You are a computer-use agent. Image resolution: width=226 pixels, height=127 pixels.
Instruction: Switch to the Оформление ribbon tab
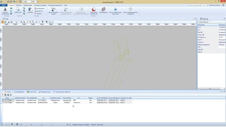[x=28, y=5]
